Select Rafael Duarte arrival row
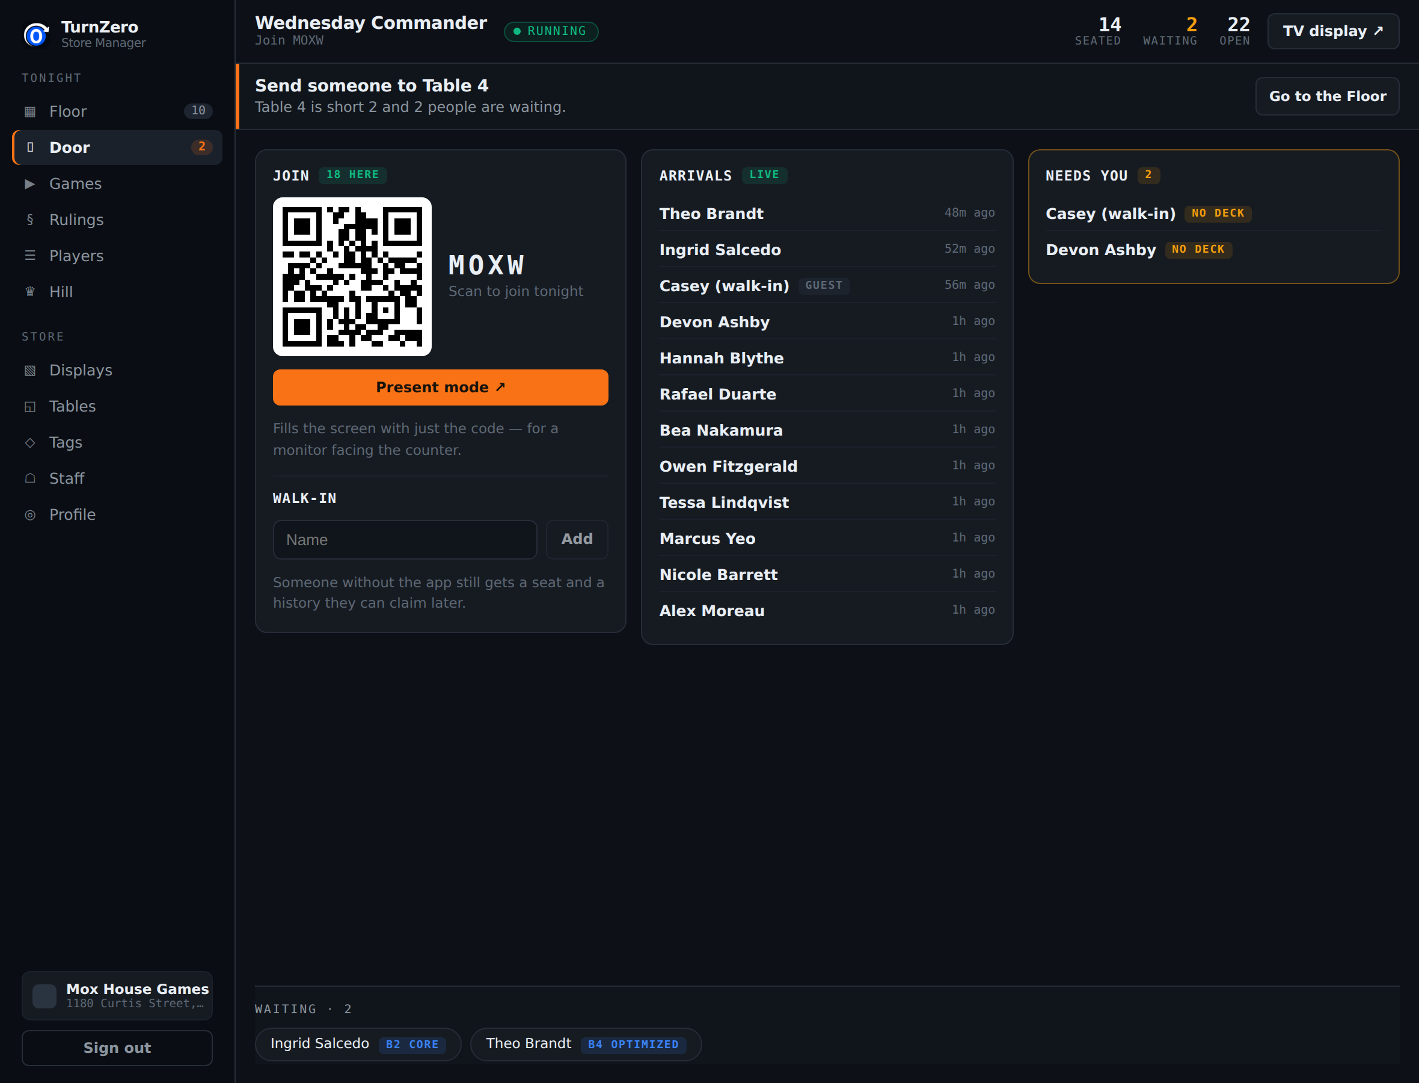Screen dimensions: 1419x1083 click(826, 394)
